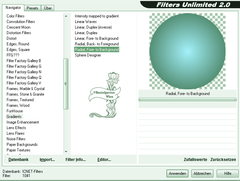This screenshot has height=181, width=240.
Task: Select FunHouse category
Action: [x=14, y=111]
